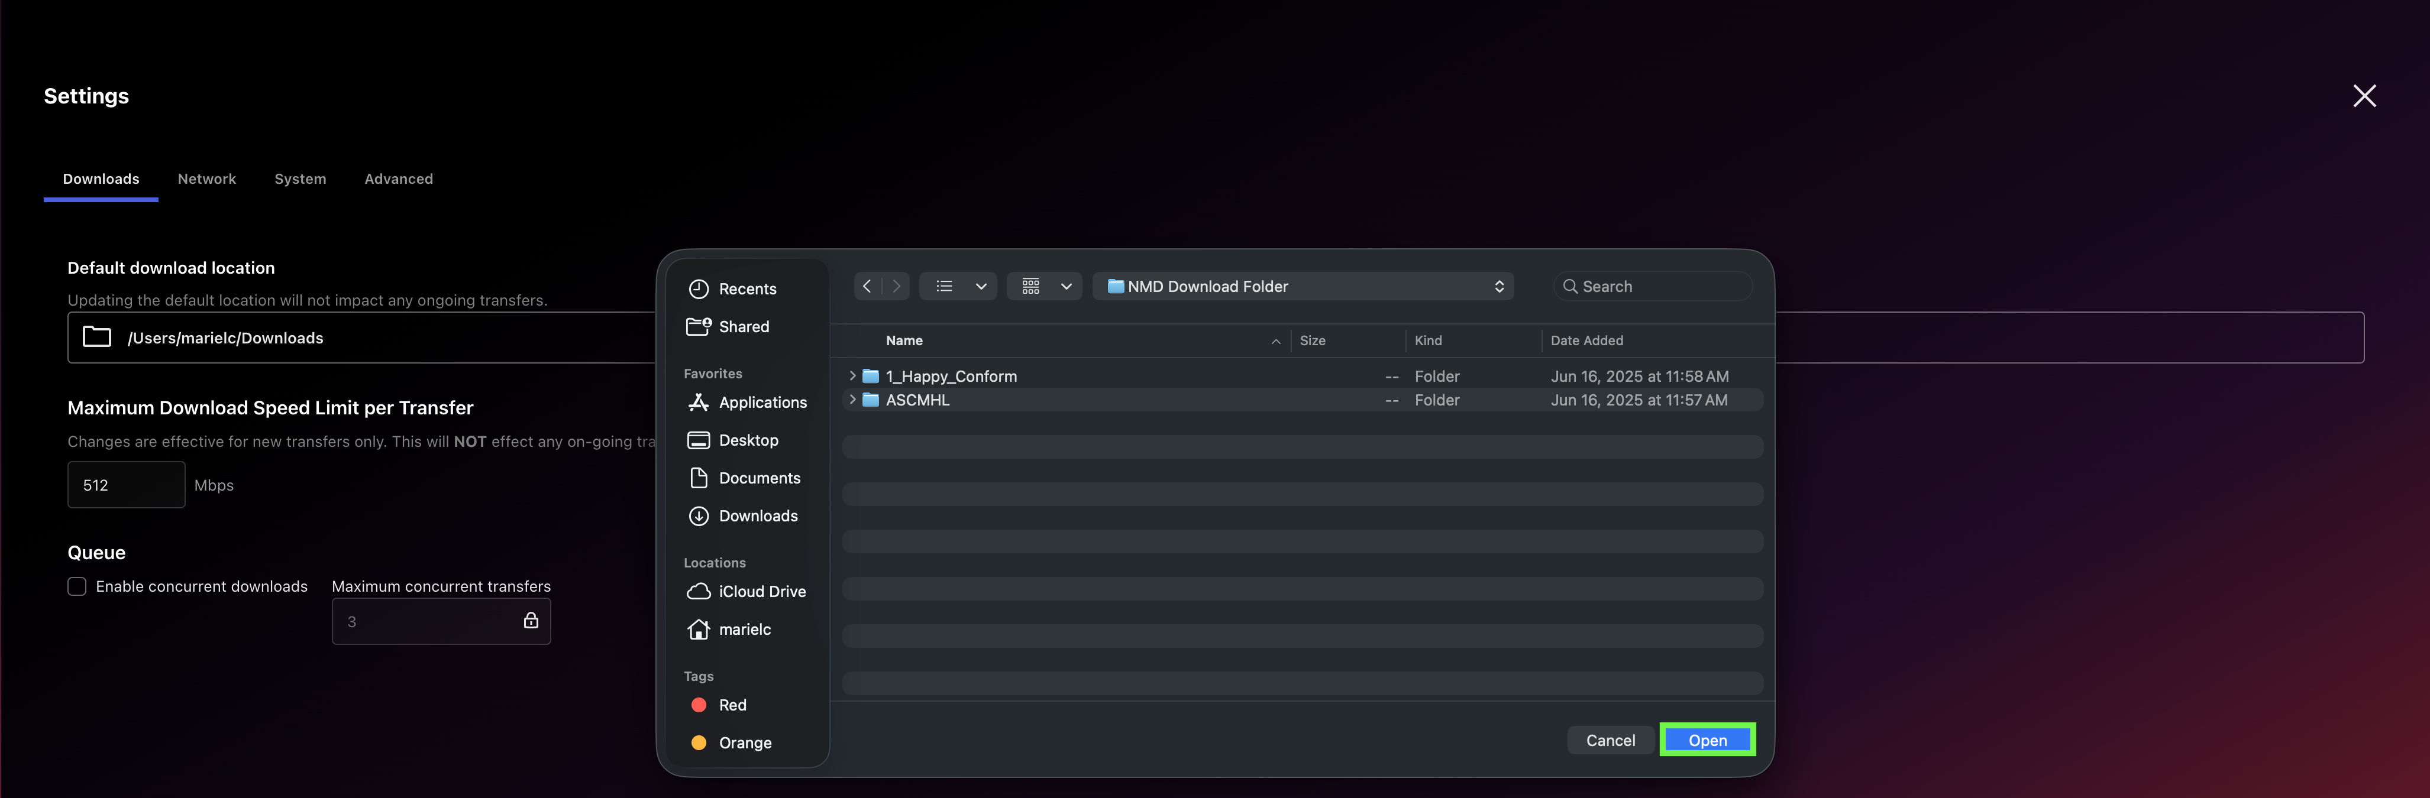This screenshot has height=798, width=2430.
Task: Expand the ASCMHL folder
Action: [x=852, y=400]
